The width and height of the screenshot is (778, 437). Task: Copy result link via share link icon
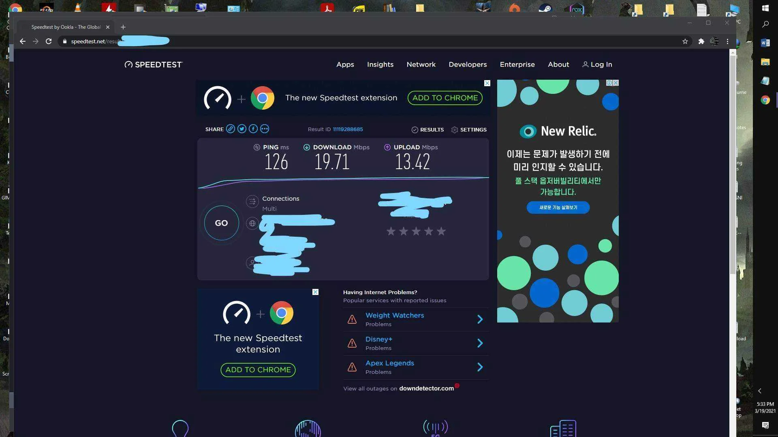(231, 129)
